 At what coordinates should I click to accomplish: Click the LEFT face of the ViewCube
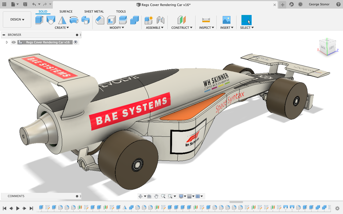[331, 47]
